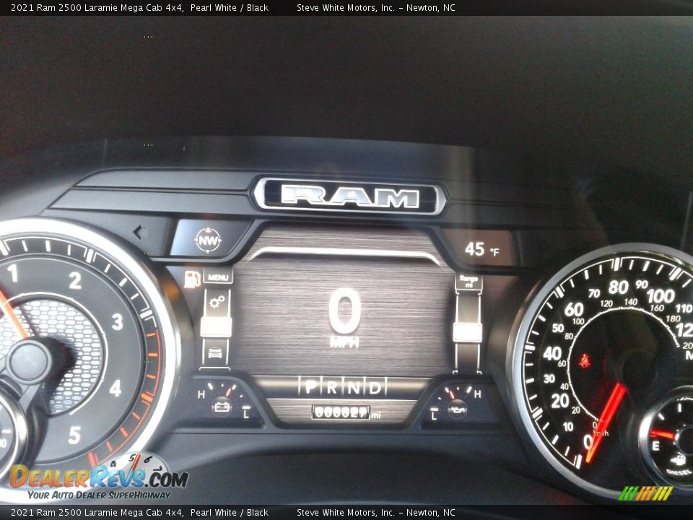
Task: Tap the digital 0 MPH speed readout
Action: tap(345, 316)
